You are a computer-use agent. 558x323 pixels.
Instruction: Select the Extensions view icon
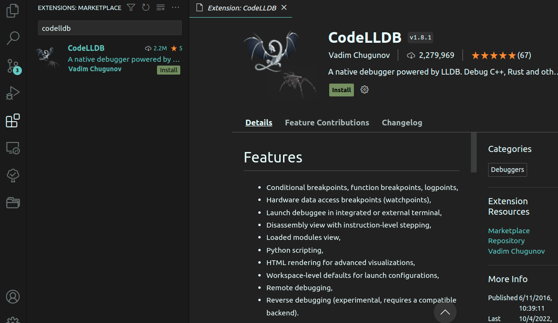click(x=13, y=121)
